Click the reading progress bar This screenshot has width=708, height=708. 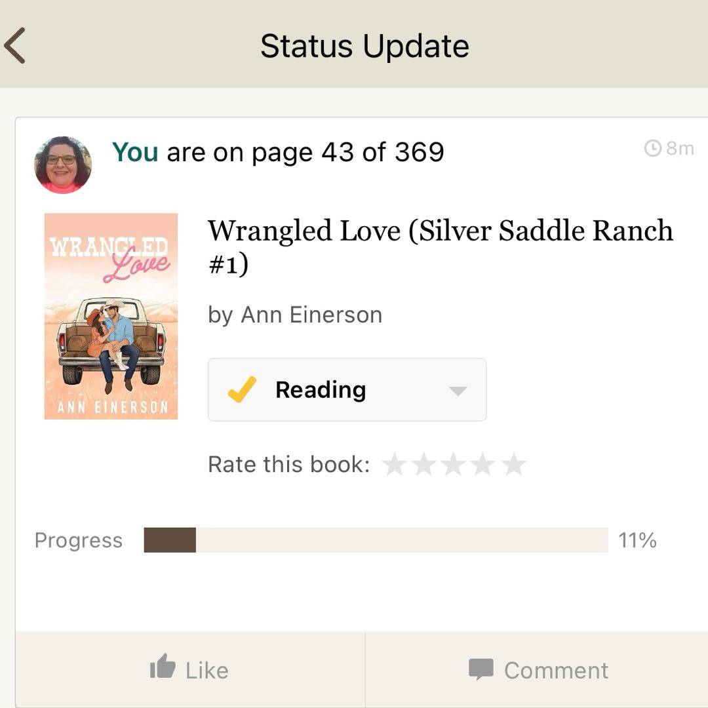(x=376, y=540)
